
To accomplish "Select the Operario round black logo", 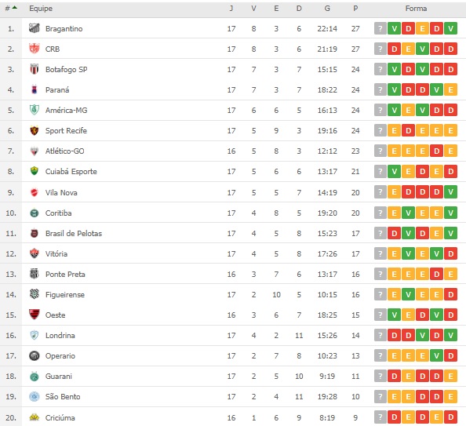I will [x=35, y=355].
